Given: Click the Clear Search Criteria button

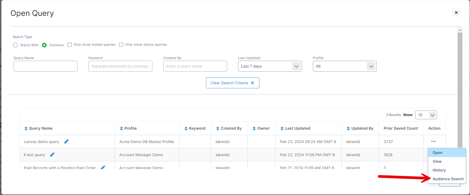Looking at the screenshot, I should (x=232, y=83).
